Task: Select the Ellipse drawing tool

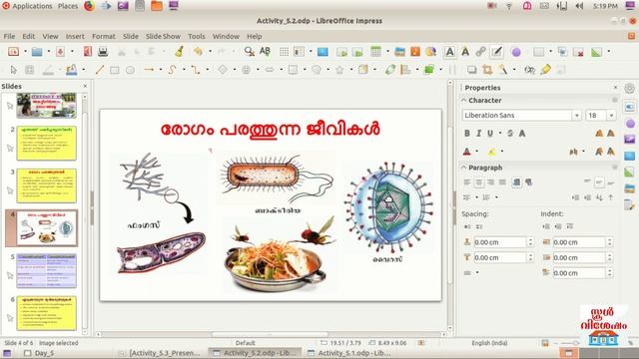Action: 130,70
